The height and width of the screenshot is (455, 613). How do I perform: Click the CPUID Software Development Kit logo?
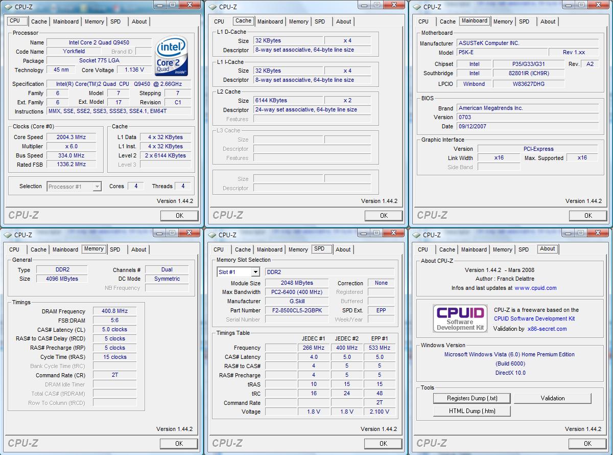coord(460,318)
